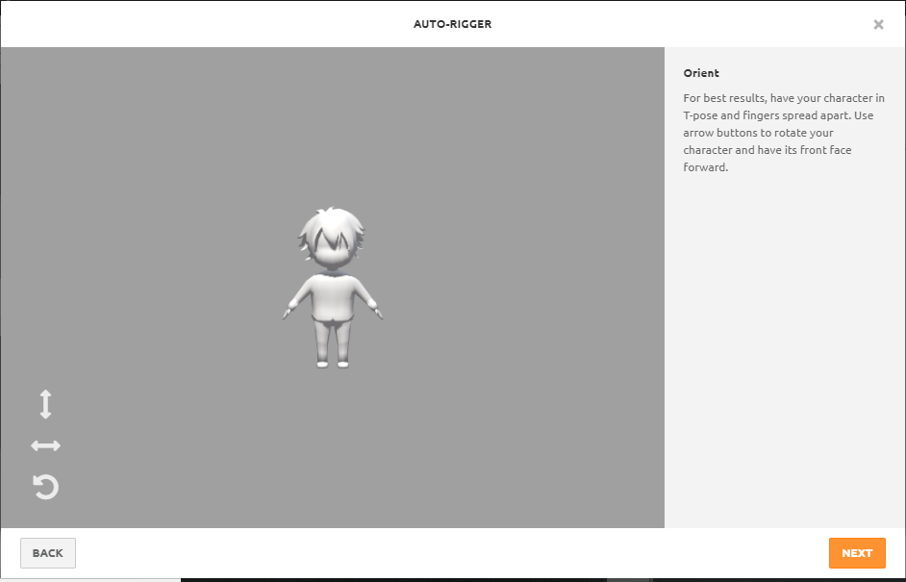906x582 pixels.
Task: Go back with the BACK button
Action: 48,553
